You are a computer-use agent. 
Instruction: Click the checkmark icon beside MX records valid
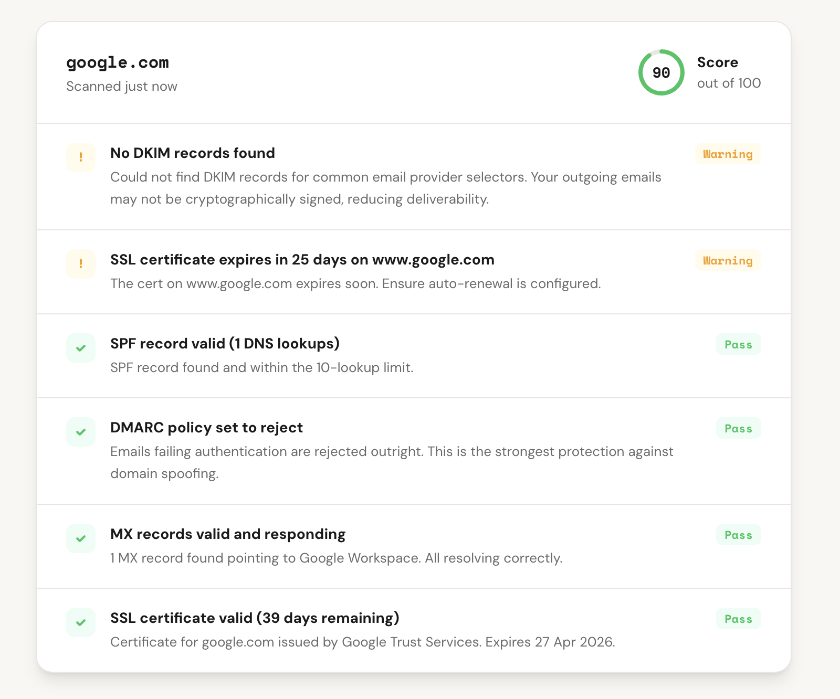click(81, 538)
